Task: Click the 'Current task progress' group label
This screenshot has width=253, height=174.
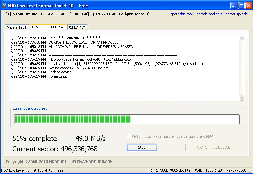Action: tap(30, 108)
